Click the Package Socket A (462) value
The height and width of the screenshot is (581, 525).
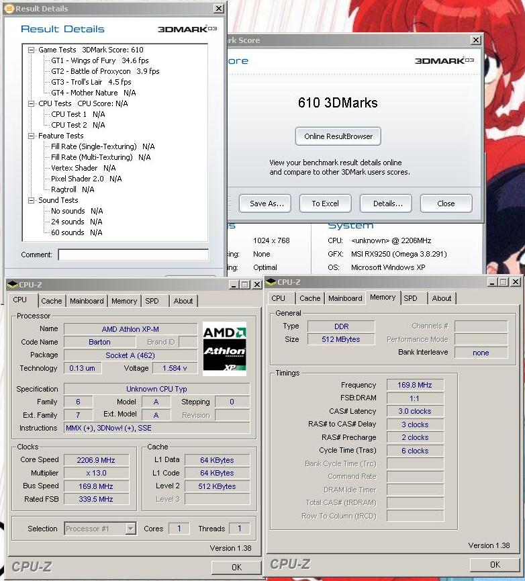click(x=130, y=355)
